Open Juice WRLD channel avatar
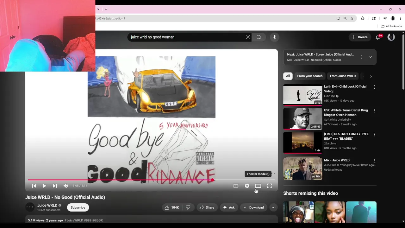The height and width of the screenshot is (228, 405). coord(30,207)
